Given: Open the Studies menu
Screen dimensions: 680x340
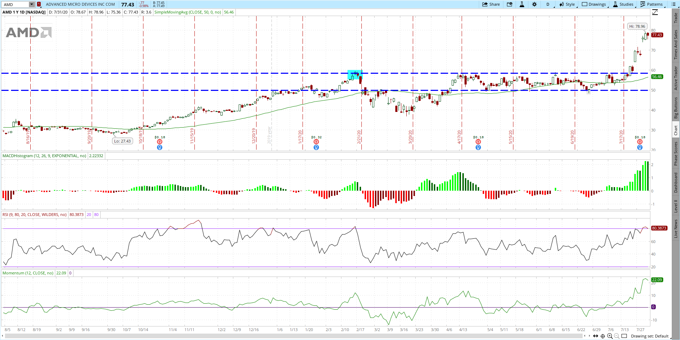Looking at the screenshot, I should [x=623, y=4].
